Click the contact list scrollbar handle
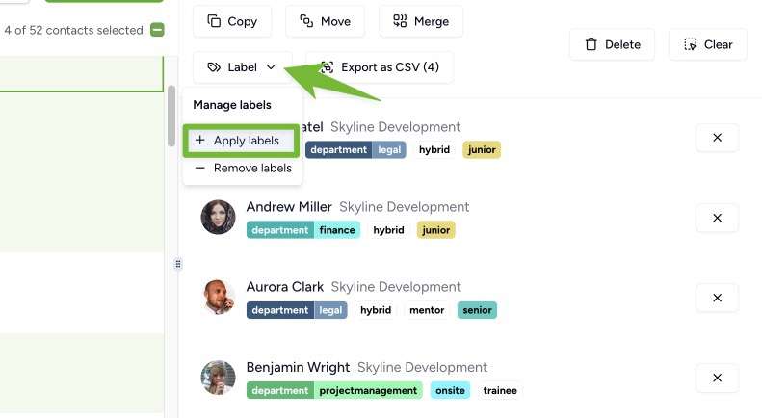 pos(171,116)
